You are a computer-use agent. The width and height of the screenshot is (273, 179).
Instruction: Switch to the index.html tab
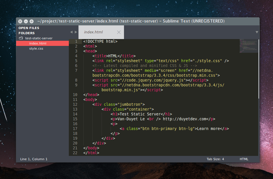(x=94, y=32)
